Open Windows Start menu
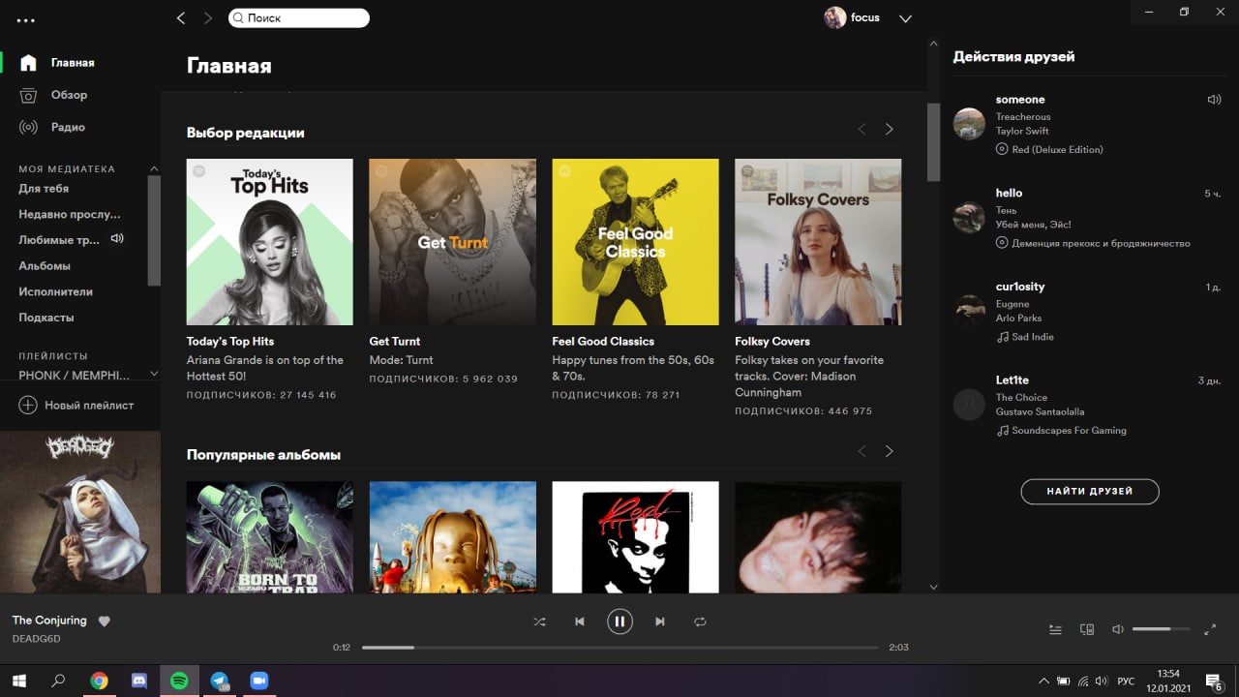Image resolution: width=1239 pixels, height=697 pixels. pyautogui.click(x=18, y=681)
